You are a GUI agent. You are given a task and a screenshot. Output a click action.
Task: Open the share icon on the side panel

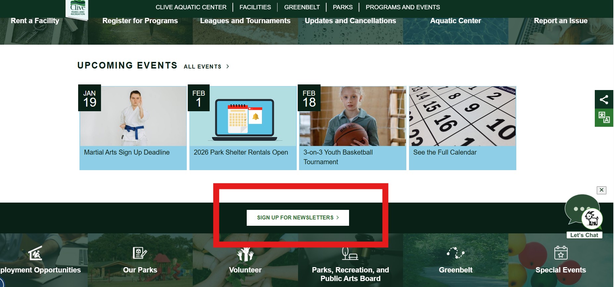[604, 99]
